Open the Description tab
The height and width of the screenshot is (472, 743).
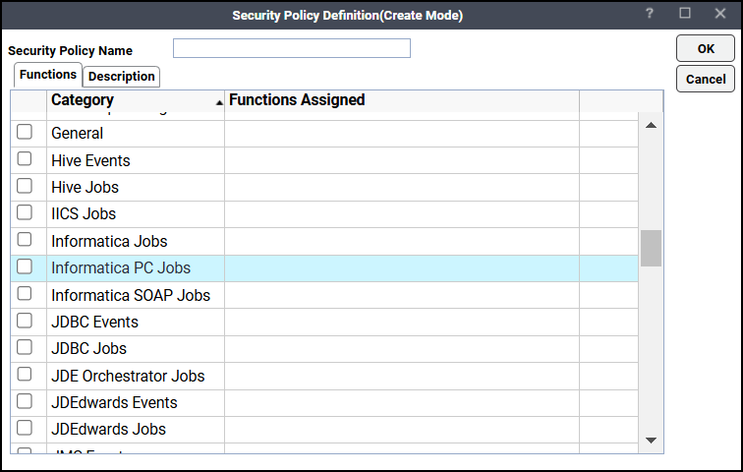[x=121, y=77]
